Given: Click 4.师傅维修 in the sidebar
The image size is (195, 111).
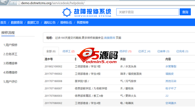Looking at the screenshot, I should [10, 73].
